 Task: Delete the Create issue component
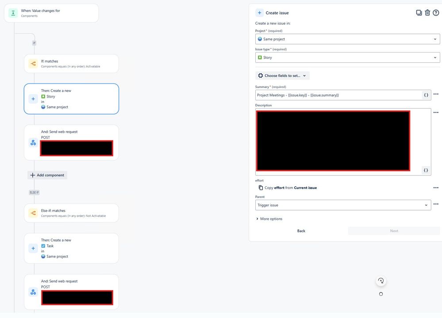(427, 13)
